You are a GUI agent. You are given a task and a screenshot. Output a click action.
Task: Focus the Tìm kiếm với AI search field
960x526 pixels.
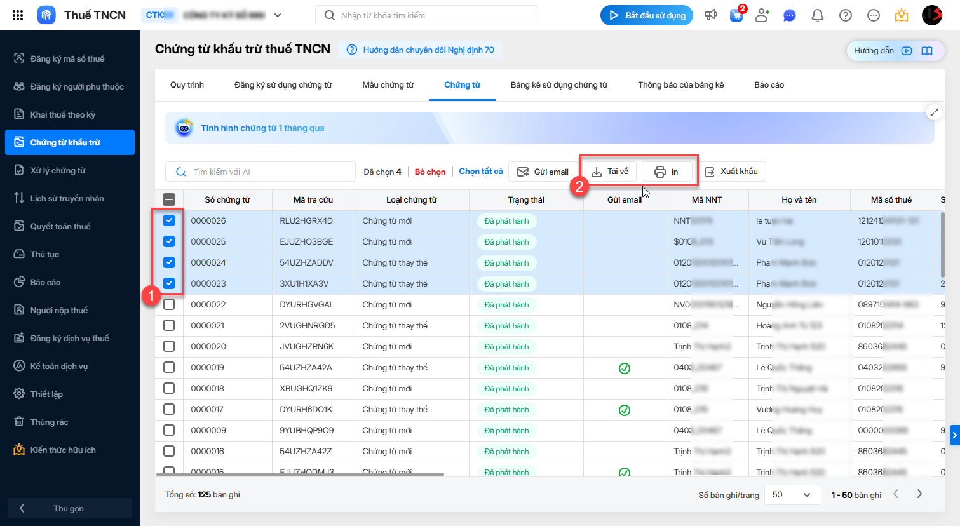click(267, 172)
